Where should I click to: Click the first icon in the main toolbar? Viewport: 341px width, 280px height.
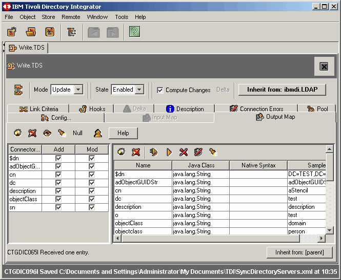pos(12,32)
